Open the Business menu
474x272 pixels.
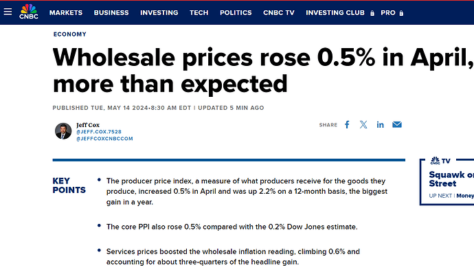pos(111,12)
